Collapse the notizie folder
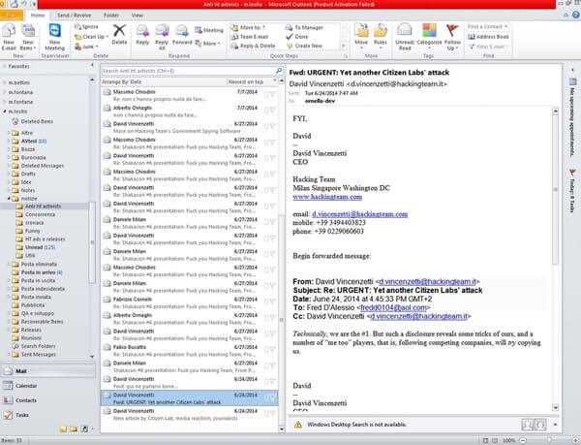The image size is (581, 445). (9, 199)
